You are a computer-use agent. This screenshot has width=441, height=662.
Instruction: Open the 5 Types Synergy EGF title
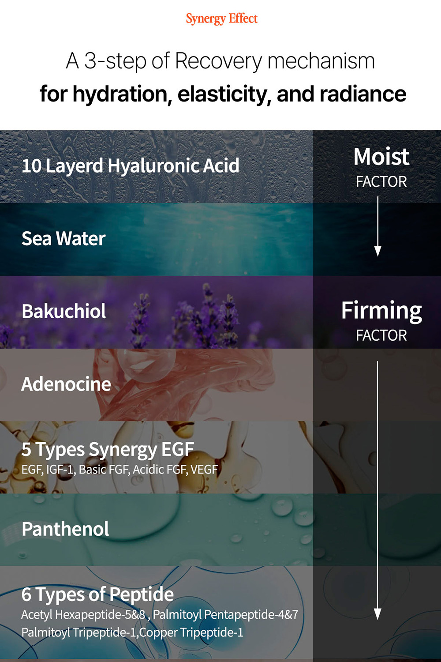point(108,449)
